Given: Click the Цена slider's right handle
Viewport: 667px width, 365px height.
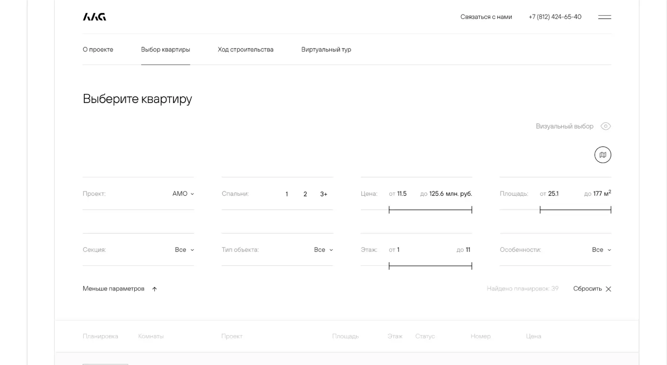Looking at the screenshot, I should (x=472, y=210).
